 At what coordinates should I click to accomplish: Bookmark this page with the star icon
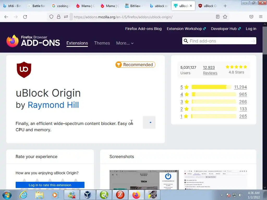pos(225,17)
